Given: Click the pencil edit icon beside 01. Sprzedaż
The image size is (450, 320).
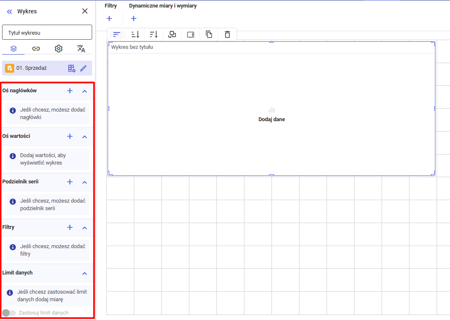Looking at the screenshot, I should [x=83, y=68].
